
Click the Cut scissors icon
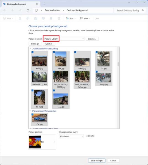coord(20,18)
